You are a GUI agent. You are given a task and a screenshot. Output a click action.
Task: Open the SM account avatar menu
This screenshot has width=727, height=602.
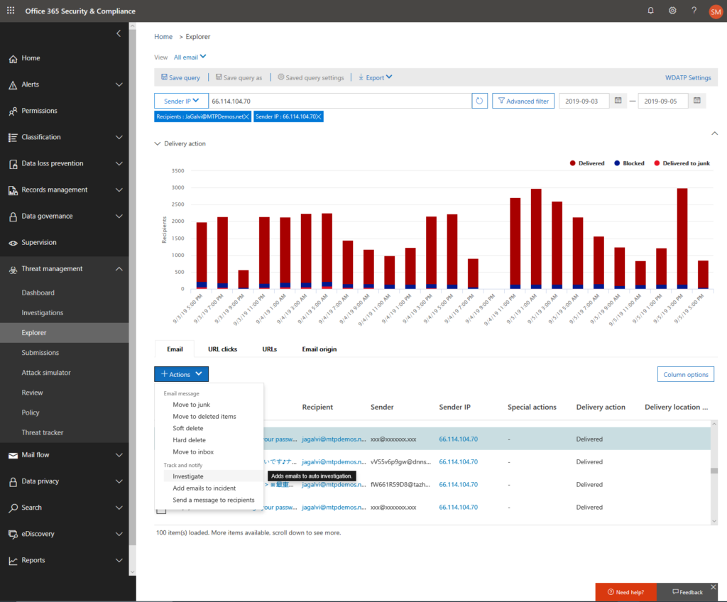point(716,11)
